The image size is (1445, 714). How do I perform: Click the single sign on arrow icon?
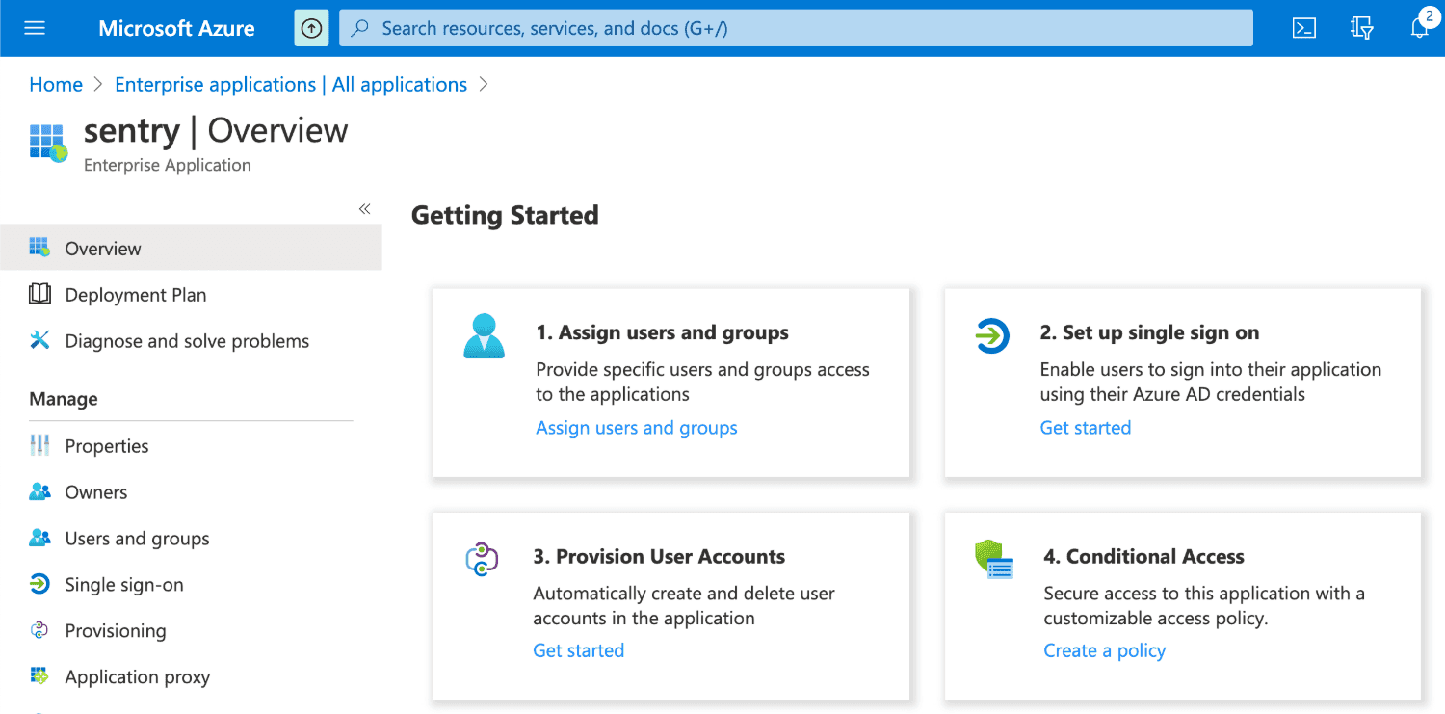pyautogui.click(x=992, y=336)
